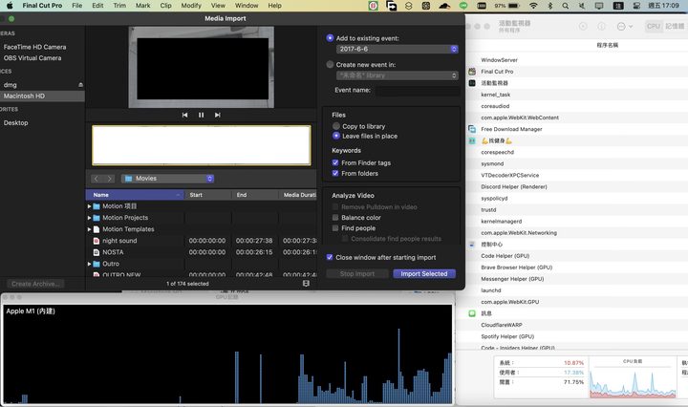This screenshot has width=688, height=407.
Task: Expand the Motion Projects folder
Action: pyautogui.click(x=89, y=218)
